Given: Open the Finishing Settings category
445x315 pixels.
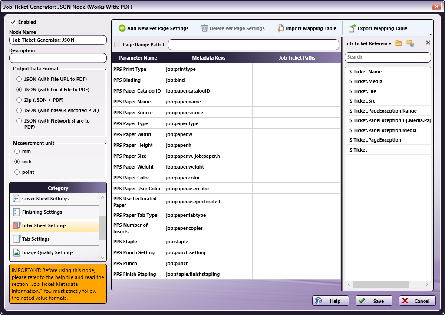Looking at the screenshot, I should pyautogui.click(x=42, y=212).
